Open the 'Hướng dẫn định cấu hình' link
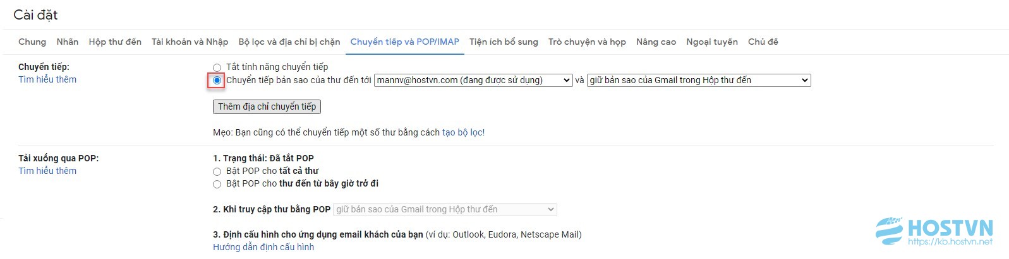This screenshot has width=1009, height=259. (263, 247)
